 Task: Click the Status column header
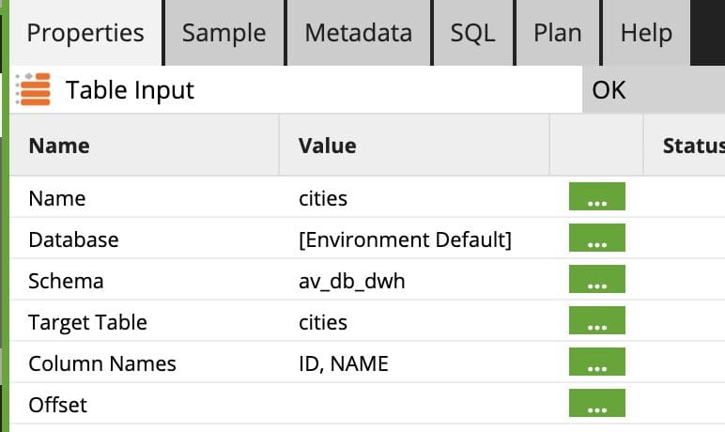click(x=693, y=146)
